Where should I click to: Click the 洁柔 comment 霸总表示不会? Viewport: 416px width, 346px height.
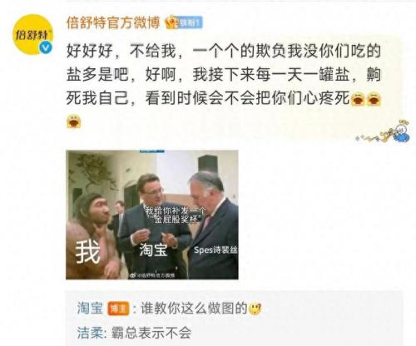[151, 332]
